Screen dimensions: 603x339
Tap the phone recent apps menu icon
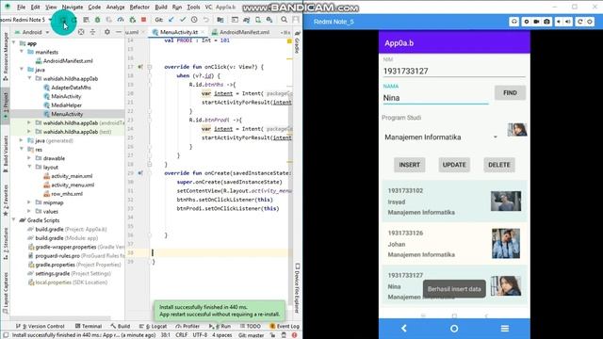click(x=505, y=329)
